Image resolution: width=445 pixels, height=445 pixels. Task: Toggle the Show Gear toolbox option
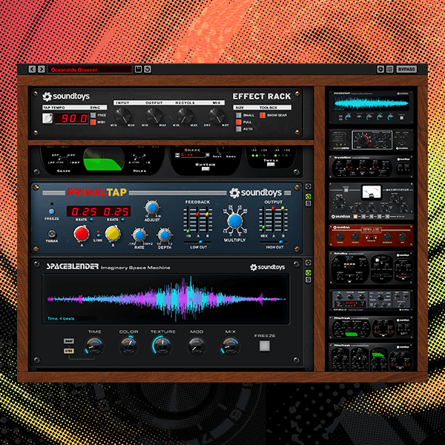pos(263,115)
